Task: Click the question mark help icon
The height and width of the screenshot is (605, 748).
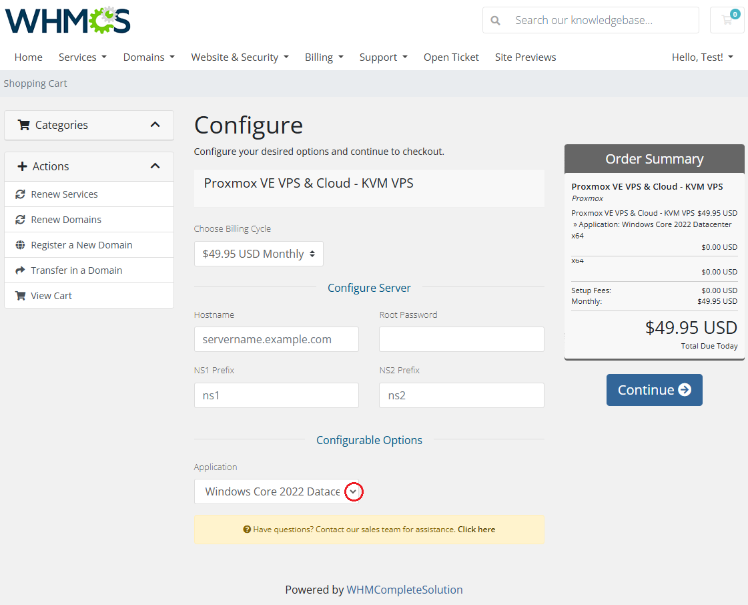Action: (247, 530)
